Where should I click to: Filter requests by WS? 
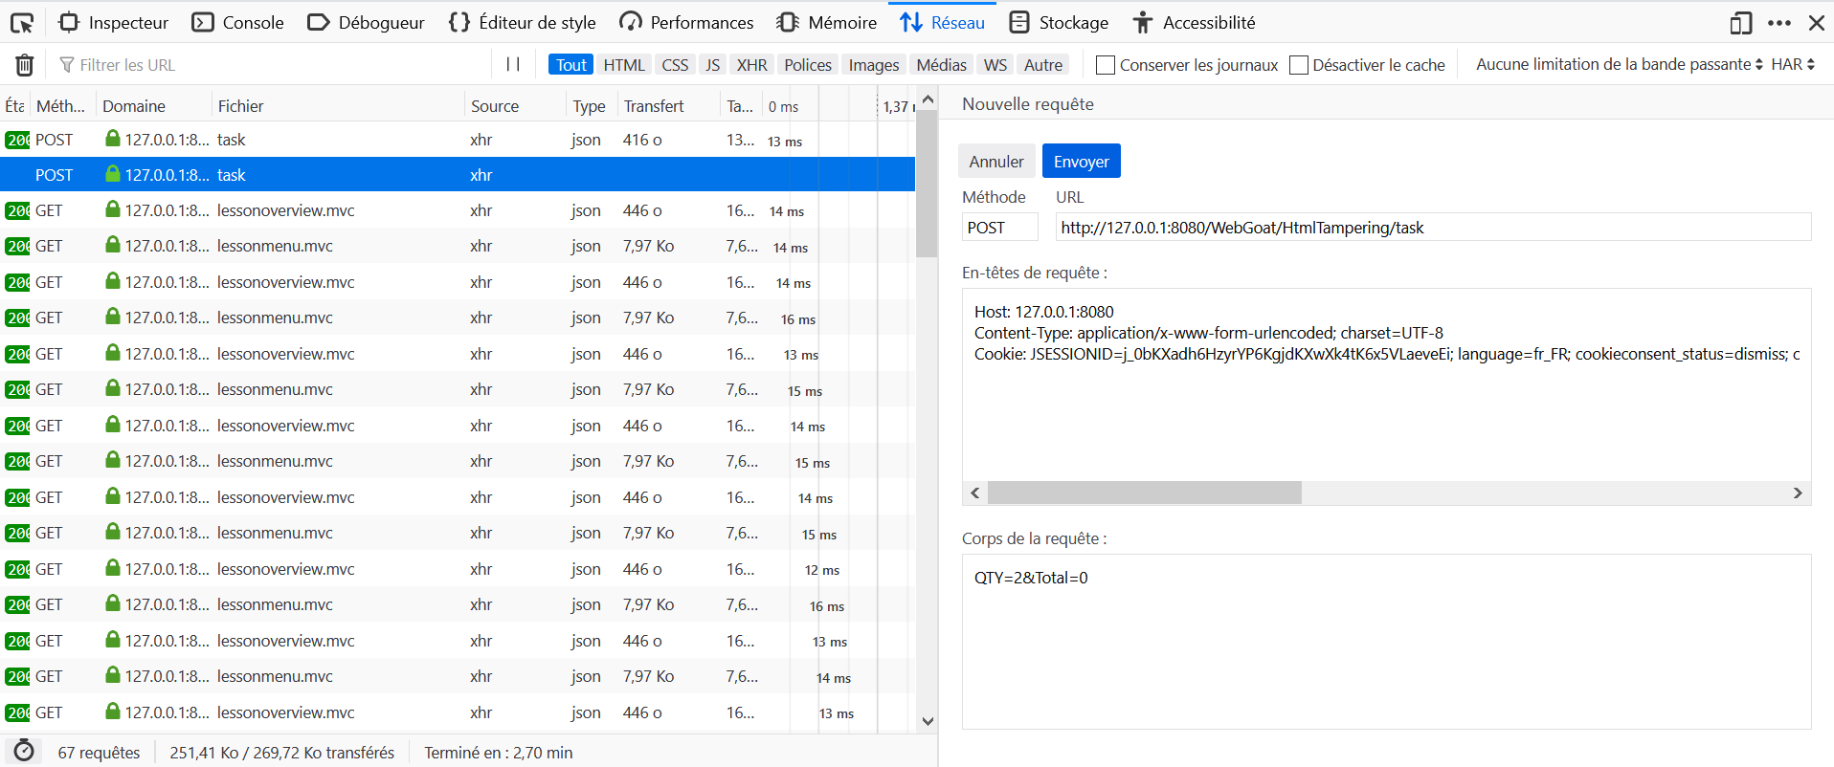tap(995, 65)
